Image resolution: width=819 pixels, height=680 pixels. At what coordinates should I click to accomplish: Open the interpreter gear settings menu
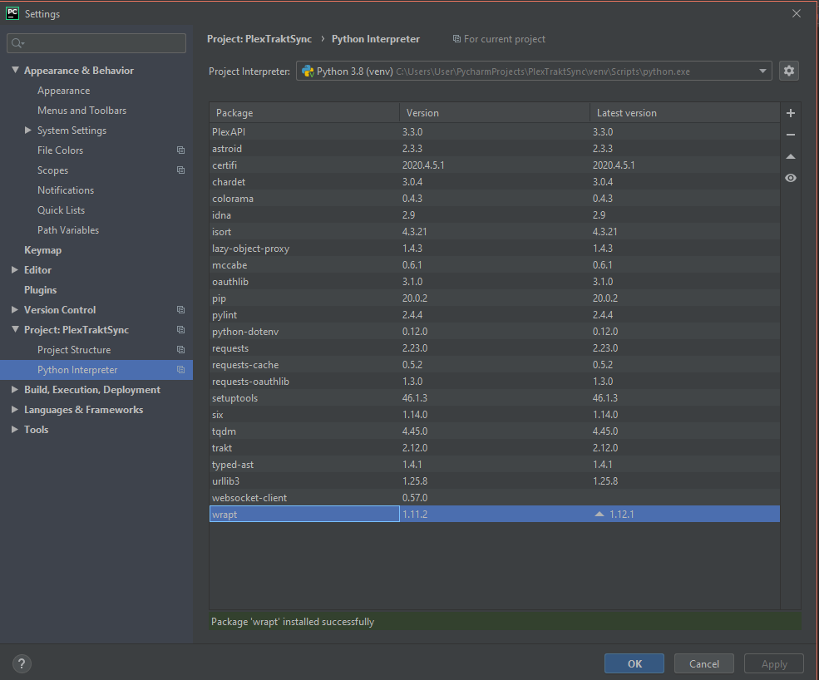789,71
